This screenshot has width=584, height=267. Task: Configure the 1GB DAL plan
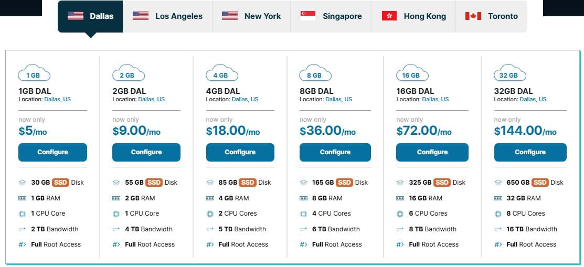click(x=52, y=152)
